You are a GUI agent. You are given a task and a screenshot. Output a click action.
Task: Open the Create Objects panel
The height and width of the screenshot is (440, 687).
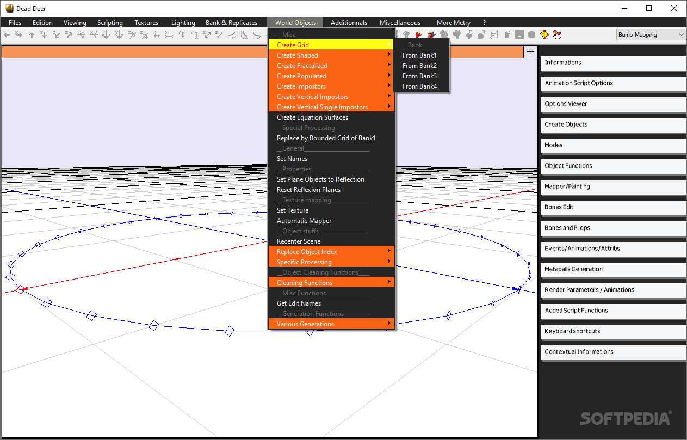(614, 125)
